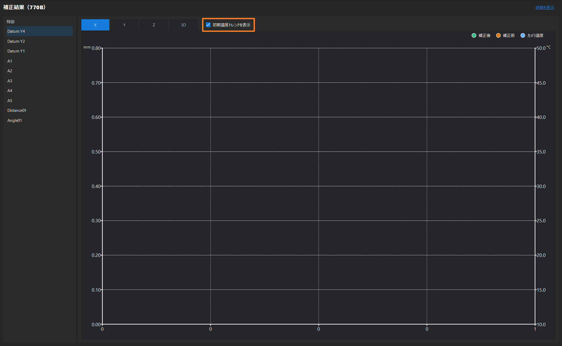This screenshot has height=346, width=562.
Task: Select the Distance01 feature
Action: pos(40,110)
